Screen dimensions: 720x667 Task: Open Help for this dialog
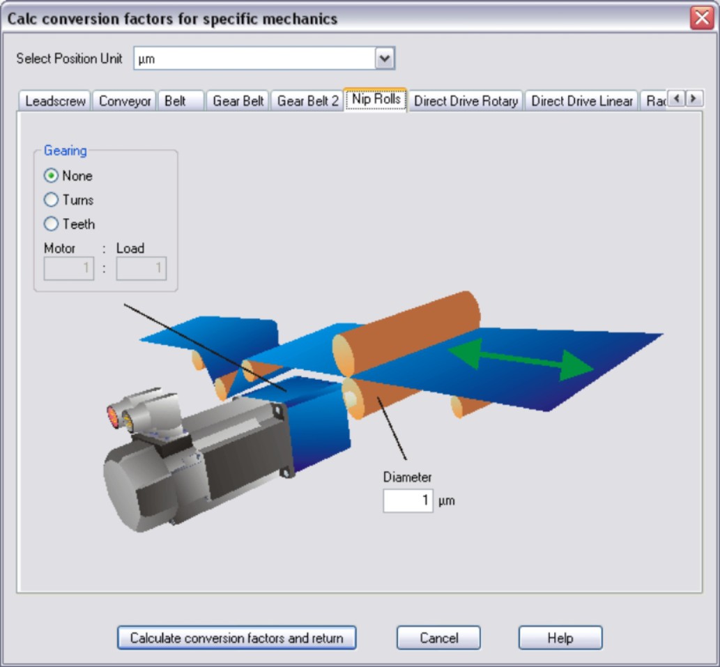tap(560, 638)
